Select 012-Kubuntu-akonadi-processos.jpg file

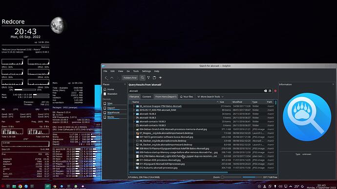pyautogui.click(x=158, y=168)
